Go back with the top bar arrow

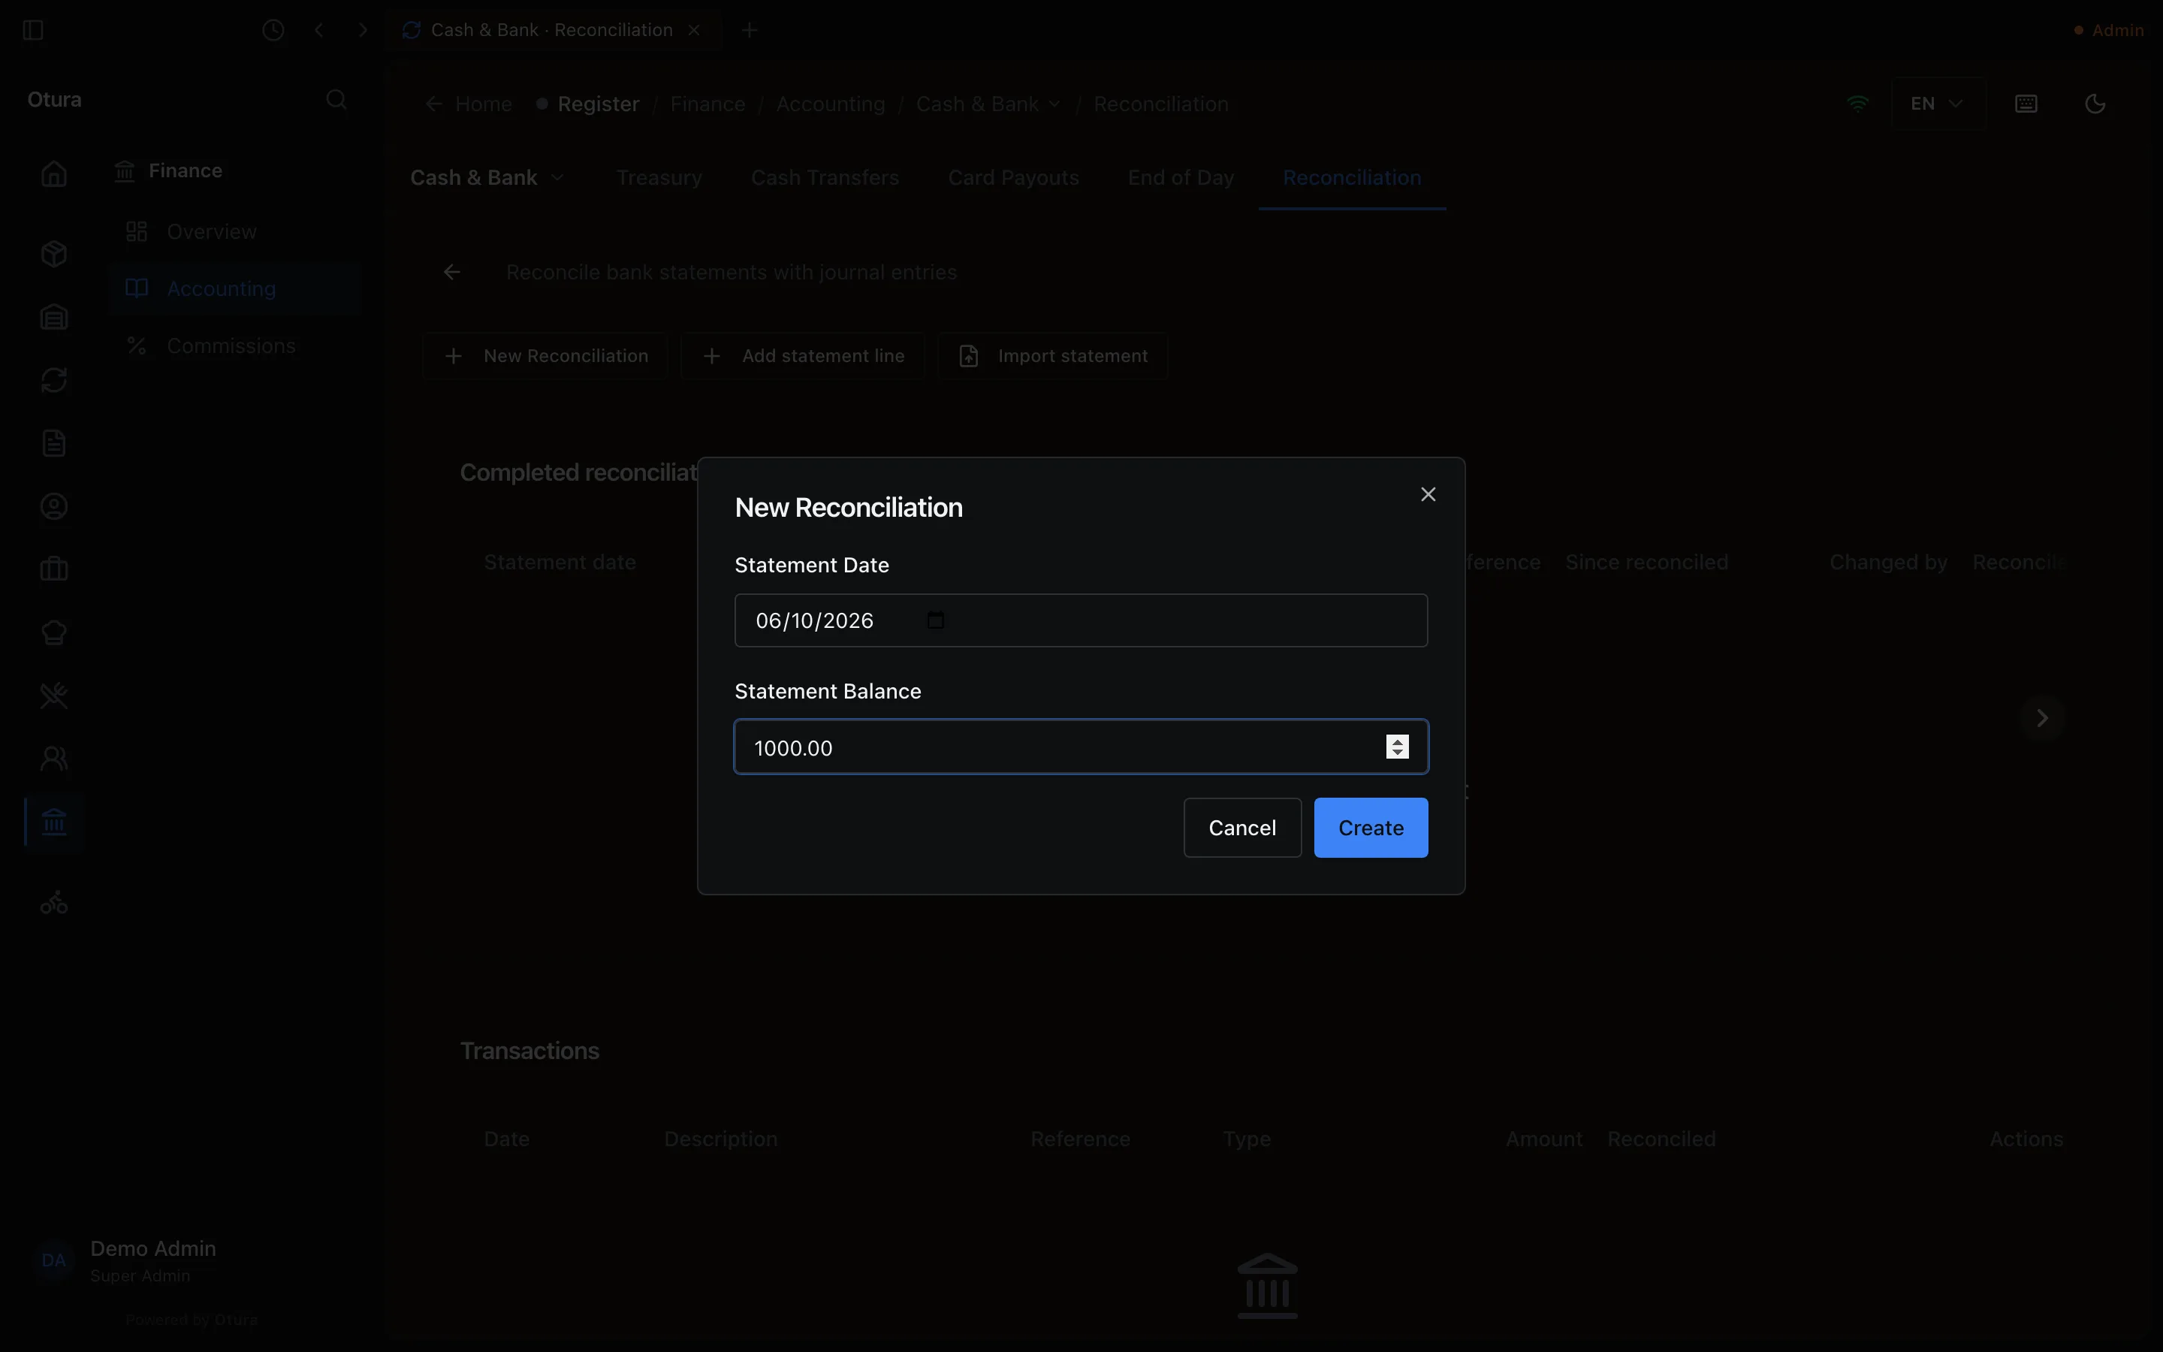[x=319, y=30]
